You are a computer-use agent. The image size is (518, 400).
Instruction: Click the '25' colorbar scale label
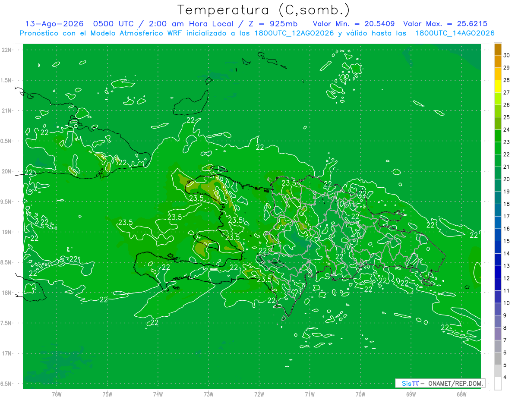pos(507,117)
